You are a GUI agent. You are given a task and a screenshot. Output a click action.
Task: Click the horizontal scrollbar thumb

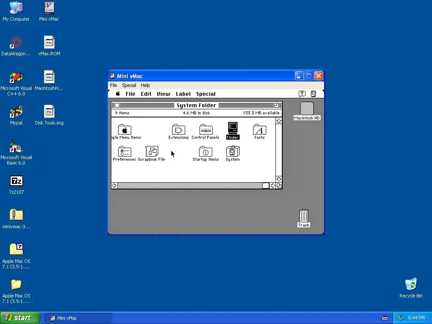(266, 186)
